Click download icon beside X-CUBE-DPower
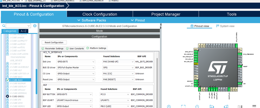Screen dimensions: 260x108 coord(8,90)
